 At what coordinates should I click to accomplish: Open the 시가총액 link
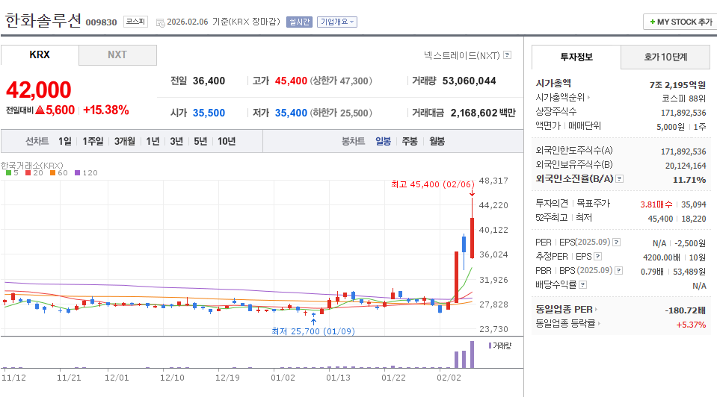553,83
